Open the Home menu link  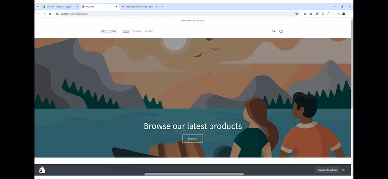click(x=126, y=31)
